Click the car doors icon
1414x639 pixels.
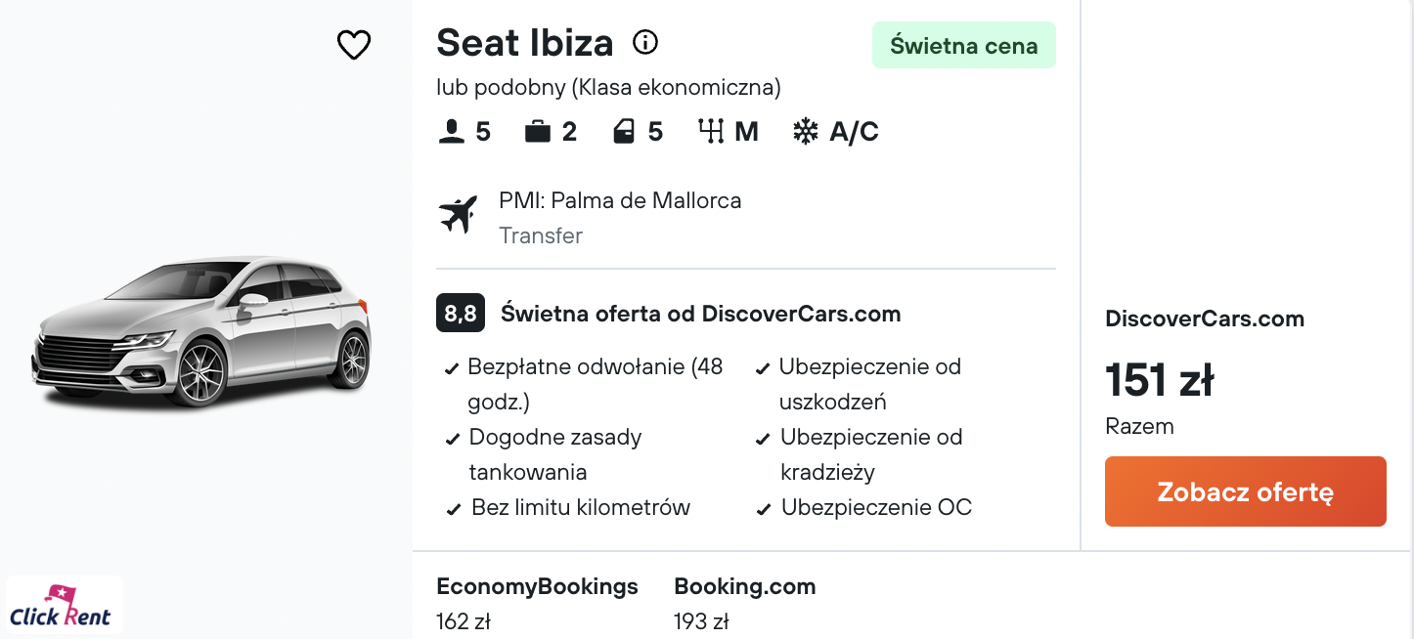coord(624,132)
